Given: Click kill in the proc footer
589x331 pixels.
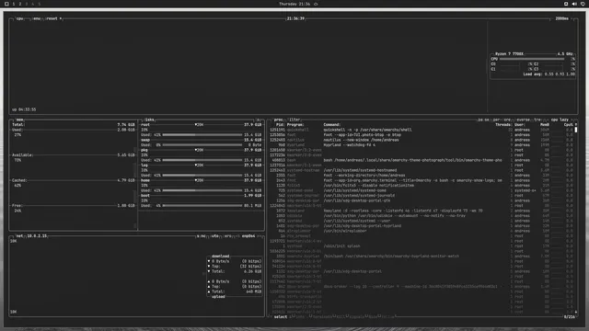Looking at the screenshot, I should coord(341,316).
